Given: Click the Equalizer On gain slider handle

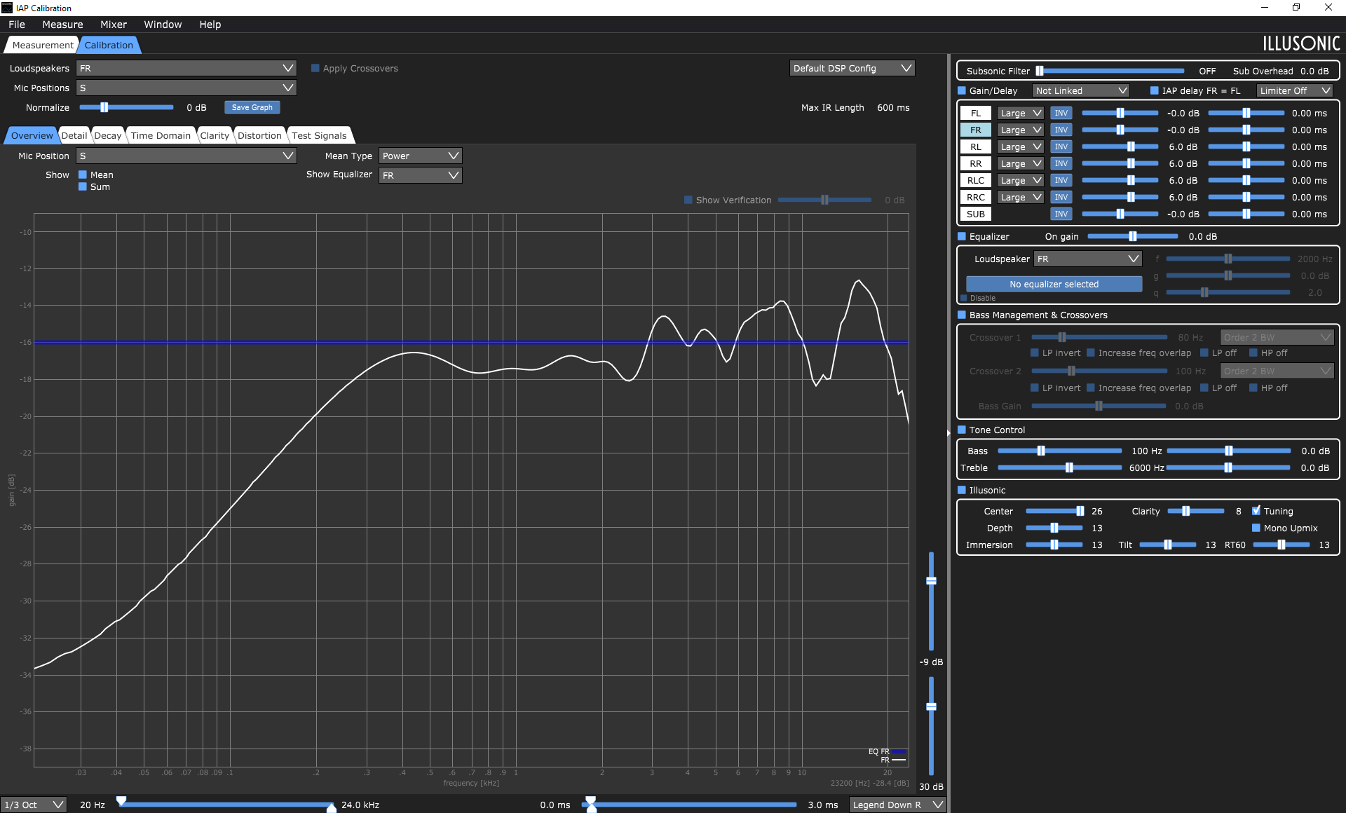Looking at the screenshot, I should point(1132,236).
